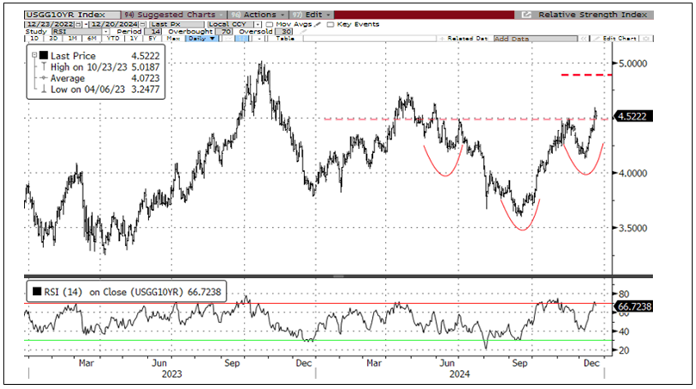
Task: Click the pencil icon after Oversold
Action: click(304, 32)
